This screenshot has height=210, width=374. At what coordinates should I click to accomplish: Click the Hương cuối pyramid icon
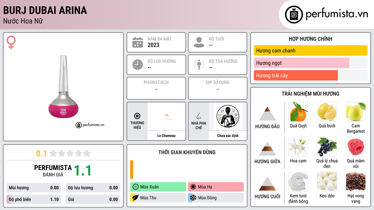coord(267,184)
